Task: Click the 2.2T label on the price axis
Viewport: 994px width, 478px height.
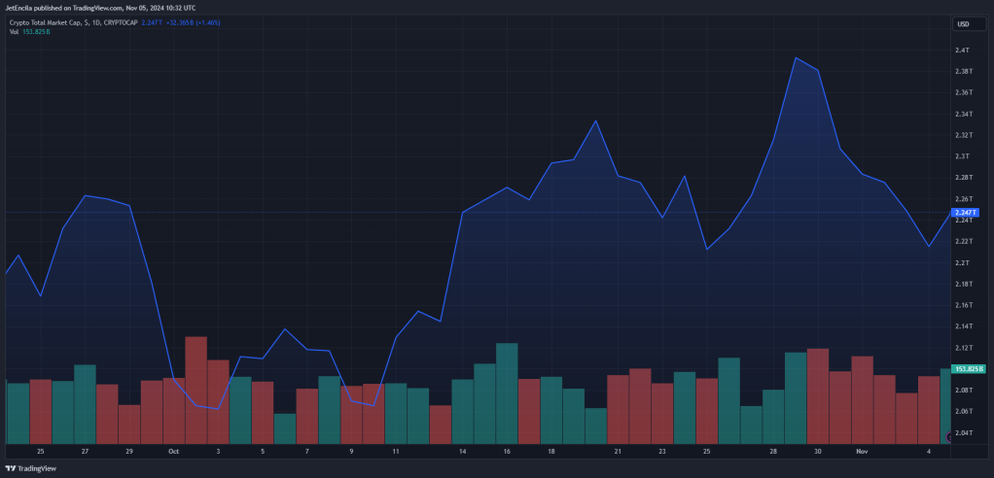Action: tap(962, 262)
